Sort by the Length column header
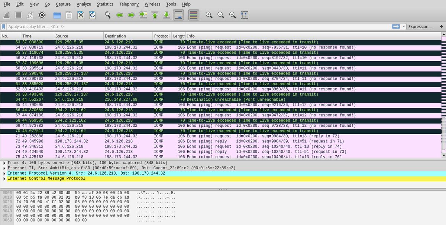 pyautogui.click(x=178, y=36)
